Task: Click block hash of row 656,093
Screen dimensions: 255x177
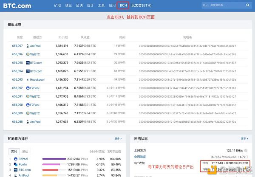Action: coord(187,79)
